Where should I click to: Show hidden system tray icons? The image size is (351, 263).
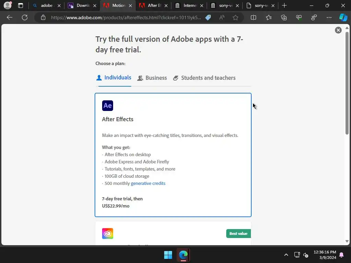point(286,255)
